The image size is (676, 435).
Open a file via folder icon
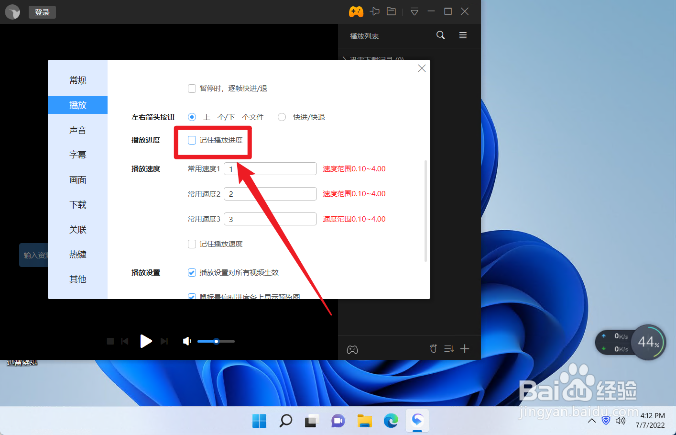[x=391, y=11]
